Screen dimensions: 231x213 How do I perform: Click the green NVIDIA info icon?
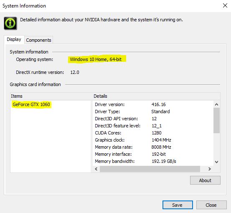[10, 23]
